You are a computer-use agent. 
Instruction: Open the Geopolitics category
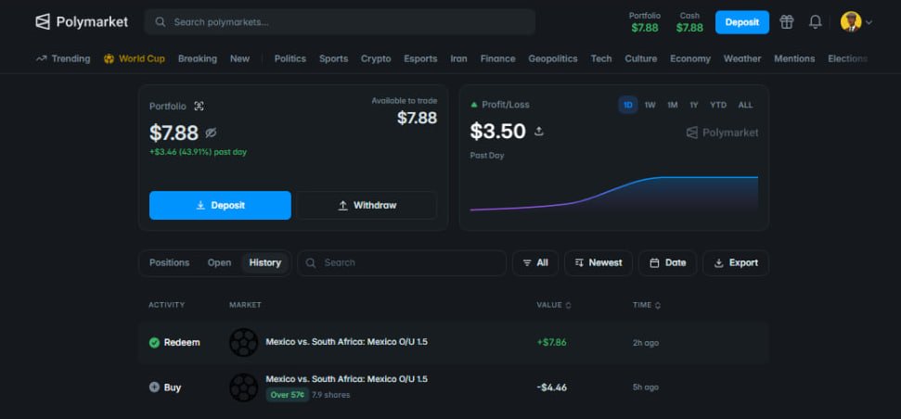click(553, 58)
